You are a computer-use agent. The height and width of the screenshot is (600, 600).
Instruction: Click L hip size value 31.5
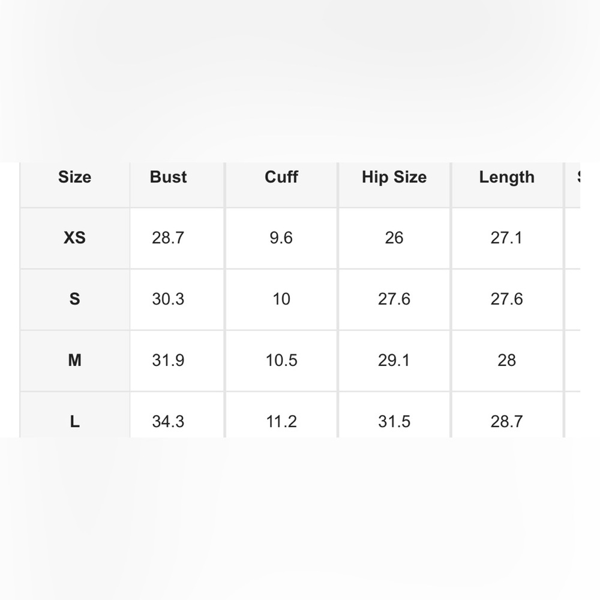(394, 421)
